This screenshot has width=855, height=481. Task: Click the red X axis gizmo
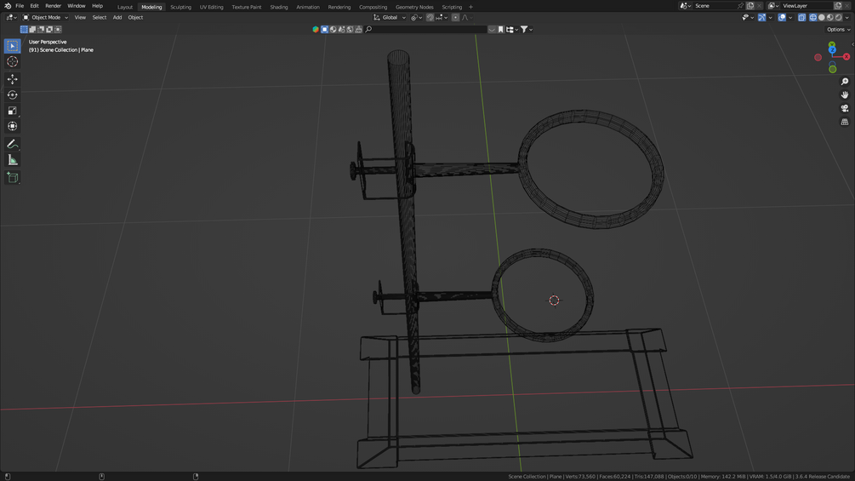click(846, 57)
